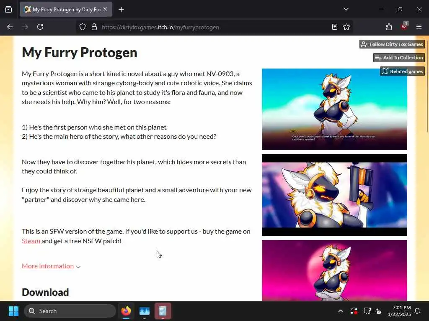Open the Windows Start menu

[x=13, y=311]
